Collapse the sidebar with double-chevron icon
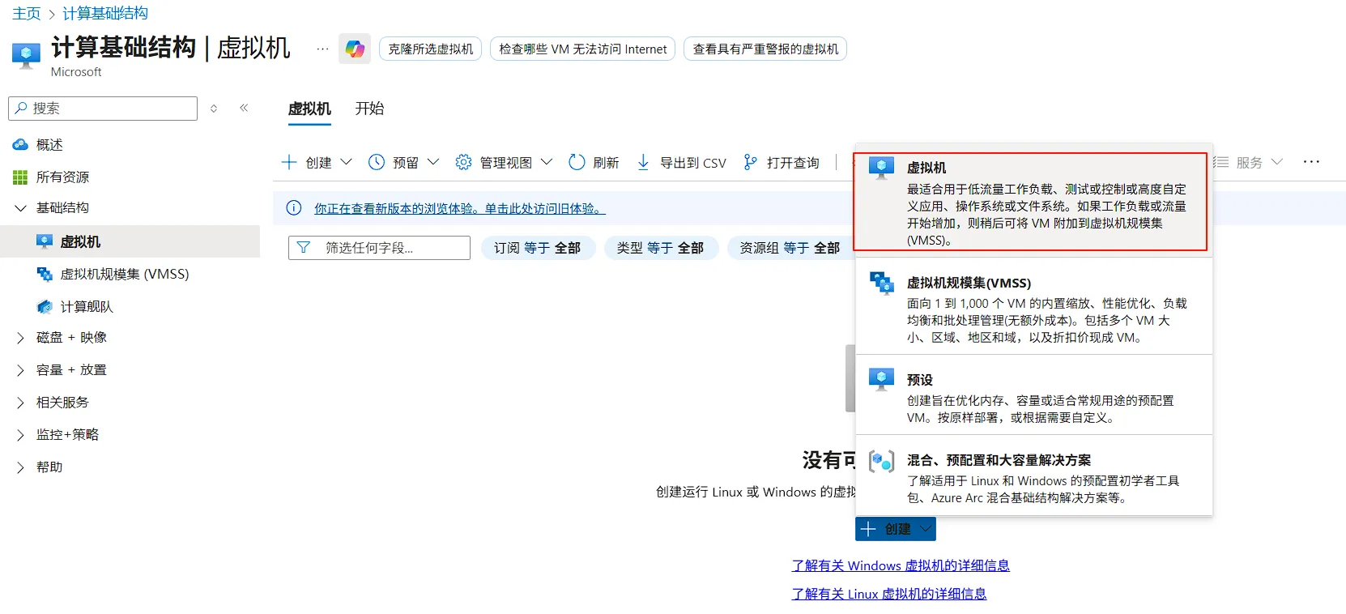Screen dimensions: 1346x614 tap(244, 109)
